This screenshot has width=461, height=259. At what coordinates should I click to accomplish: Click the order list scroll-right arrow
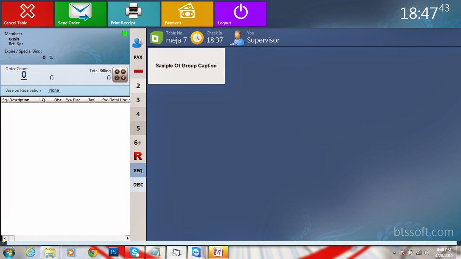click(127, 238)
